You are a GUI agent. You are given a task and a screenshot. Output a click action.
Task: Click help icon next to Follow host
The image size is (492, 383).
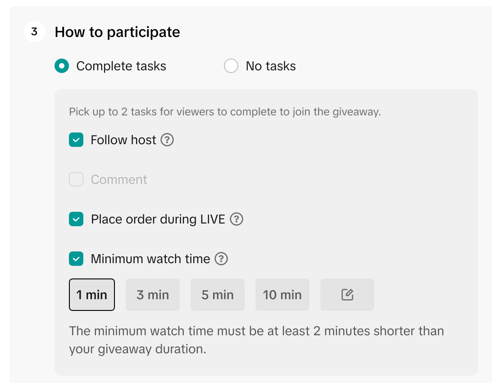pos(167,140)
